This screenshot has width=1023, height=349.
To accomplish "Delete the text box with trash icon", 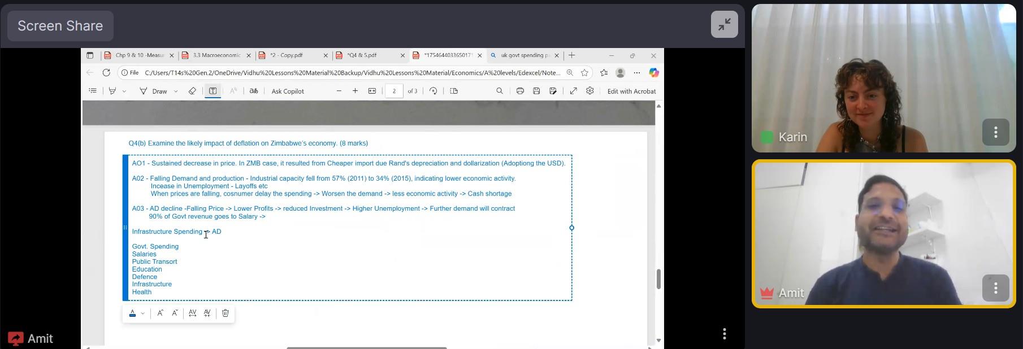I will 225,313.
